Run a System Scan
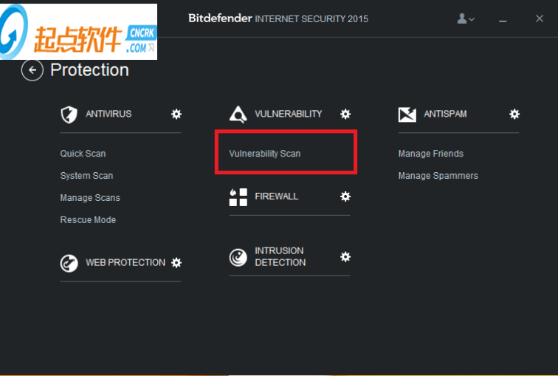 click(x=86, y=176)
